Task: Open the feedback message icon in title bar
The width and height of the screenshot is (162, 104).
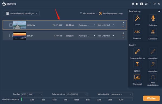Action: pyautogui.click(x=146, y=4)
